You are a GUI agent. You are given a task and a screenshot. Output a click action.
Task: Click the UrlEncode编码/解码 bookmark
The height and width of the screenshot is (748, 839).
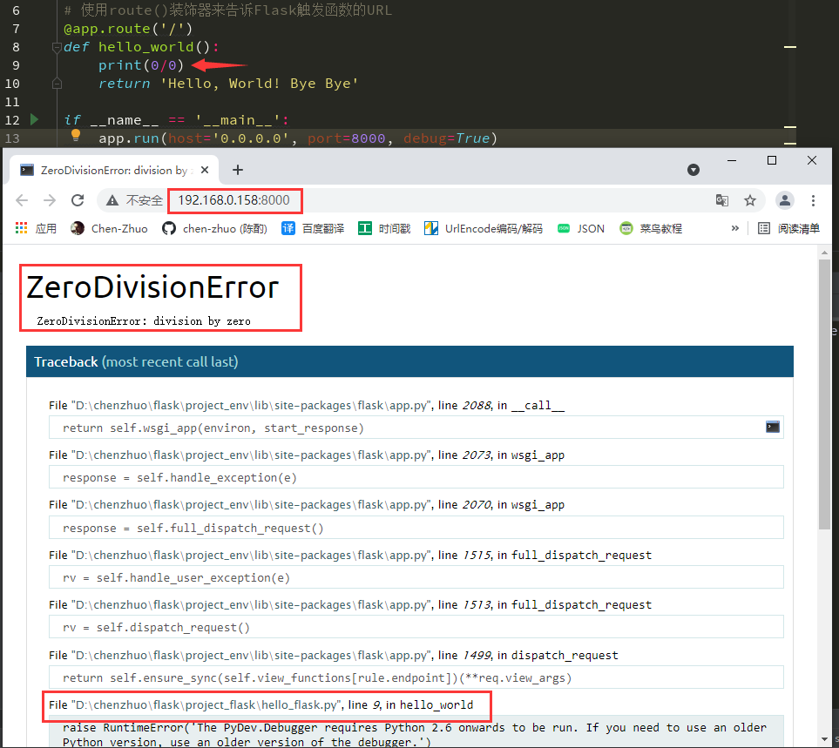(x=483, y=228)
